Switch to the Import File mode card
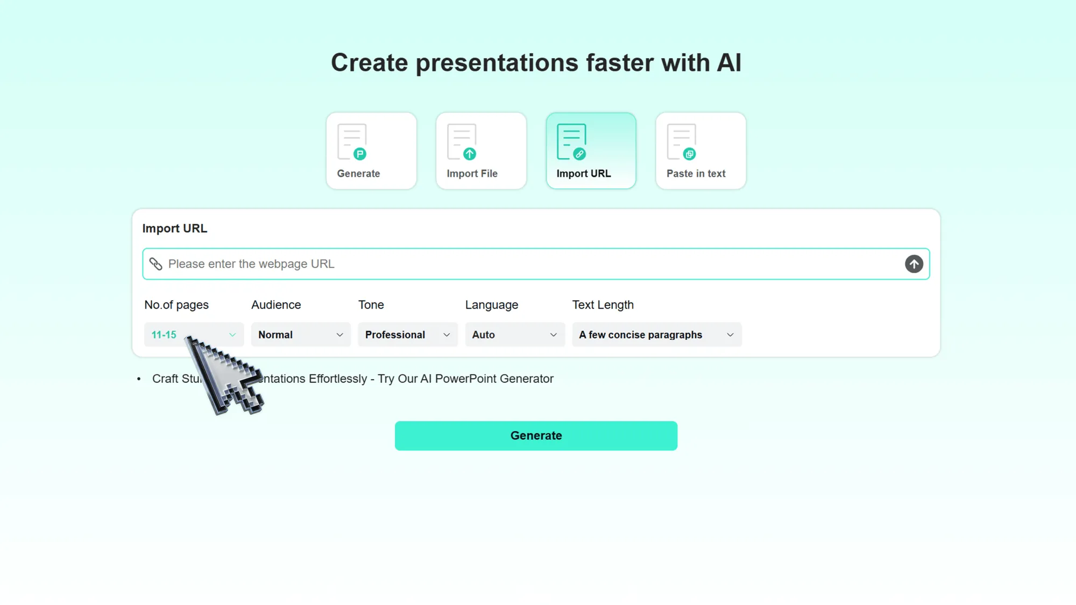Viewport: 1076px width, 605px height. 481,151
